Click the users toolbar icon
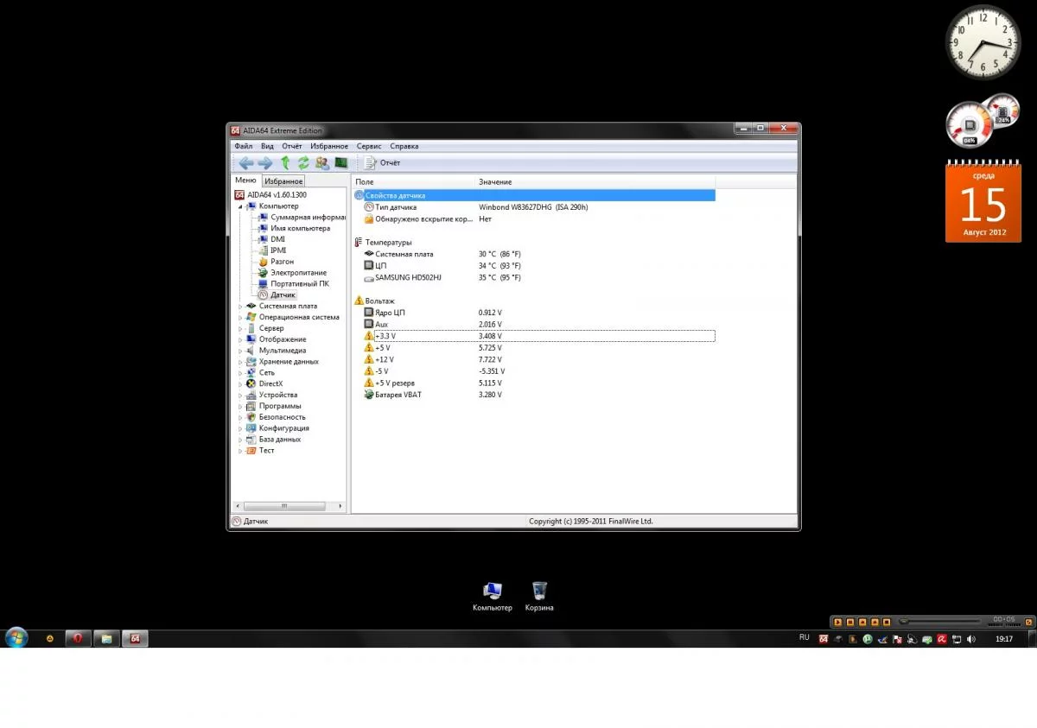 (x=322, y=162)
